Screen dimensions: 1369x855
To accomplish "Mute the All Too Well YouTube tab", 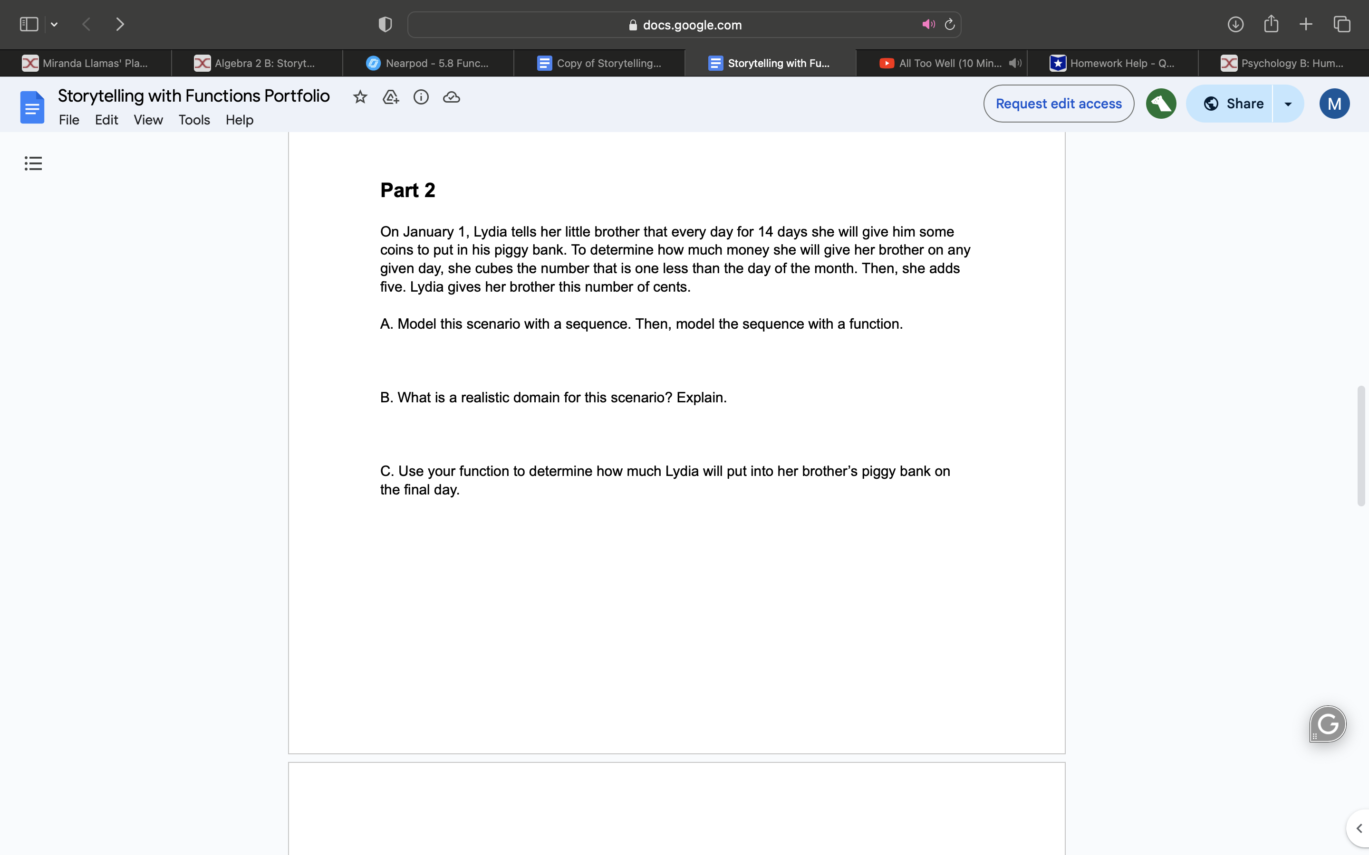I will click(x=1014, y=63).
